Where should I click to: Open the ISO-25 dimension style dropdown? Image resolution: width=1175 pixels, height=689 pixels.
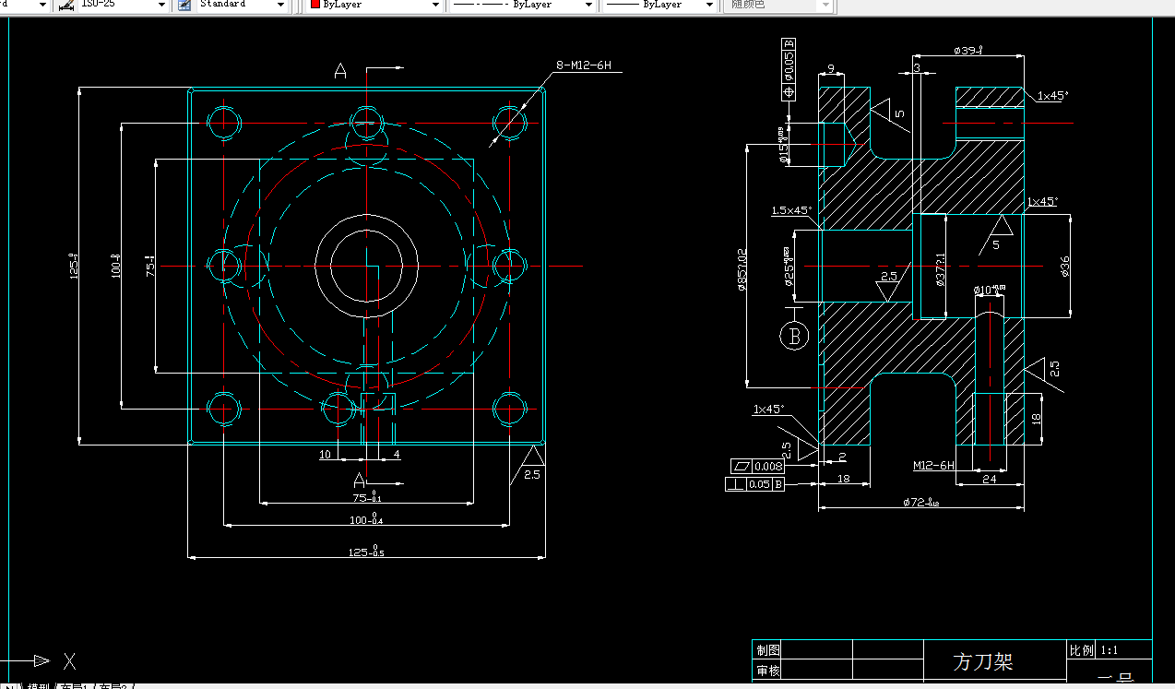pyautogui.click(x=163, y=5)
